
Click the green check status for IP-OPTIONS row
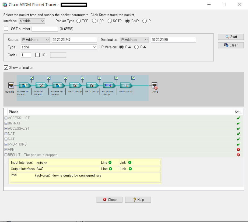[x=238, y=145]
